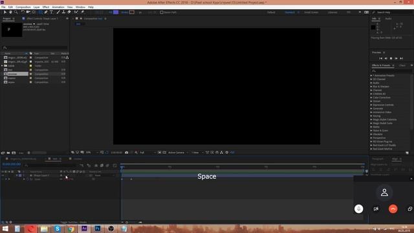Open the Windows Start menu
This screenshot has height=233, width=414.
point(5,228)
